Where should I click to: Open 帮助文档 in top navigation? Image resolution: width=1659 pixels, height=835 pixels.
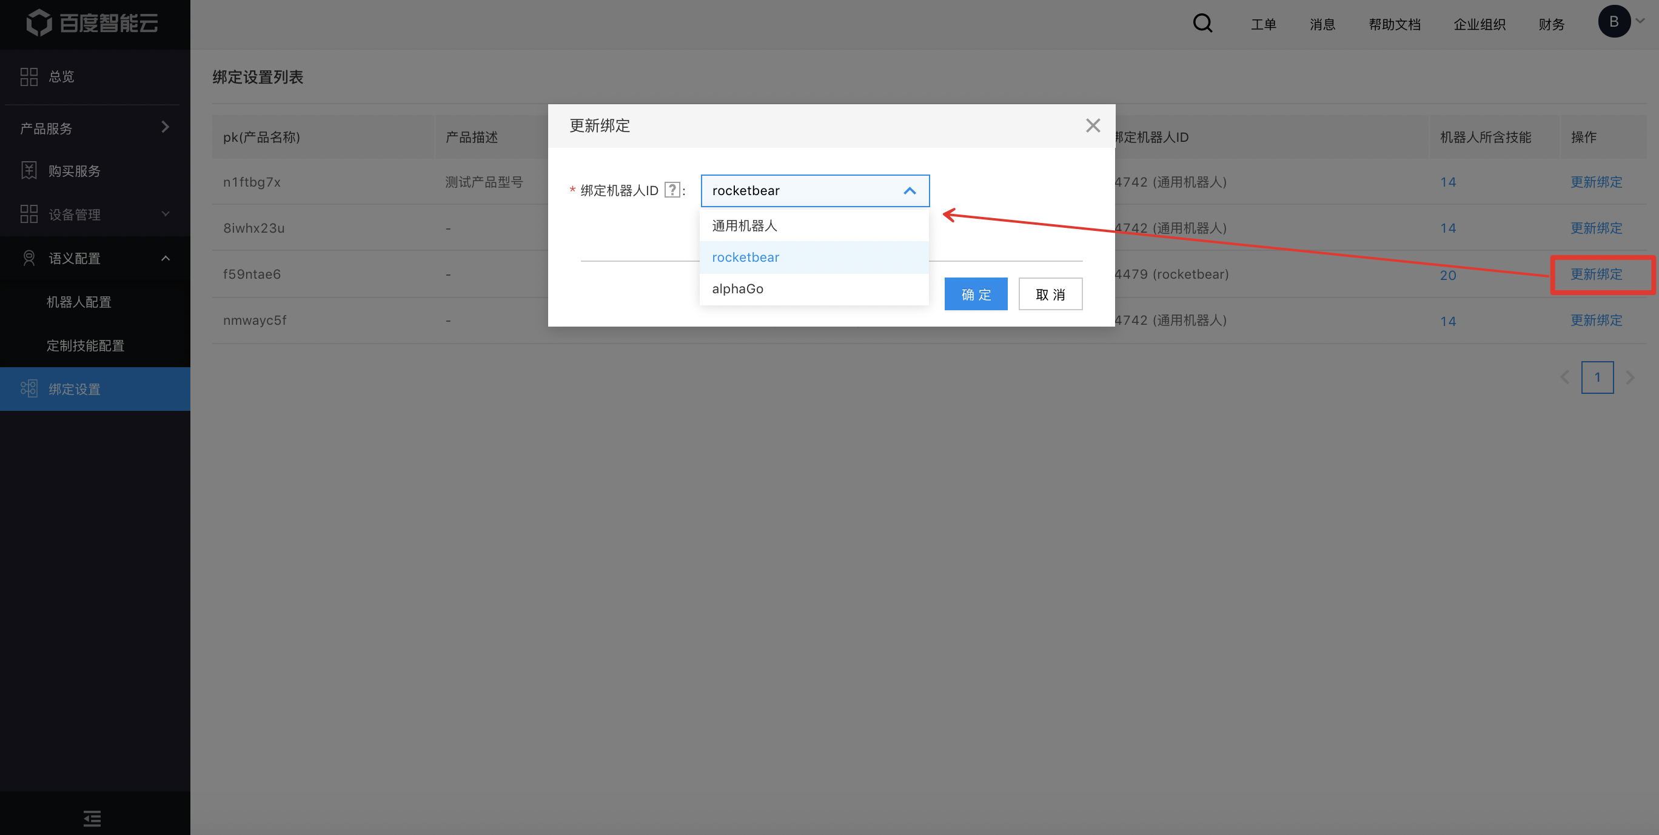[1394, 24]
